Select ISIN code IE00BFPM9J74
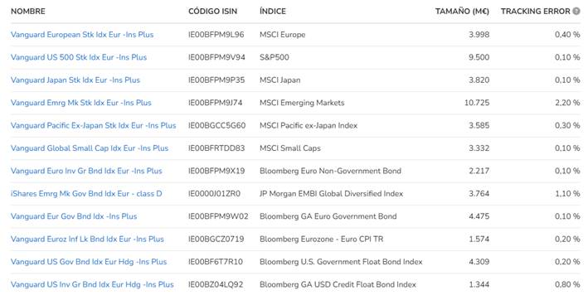Viewport: 588px width, 300px height. tap(216, 103)
